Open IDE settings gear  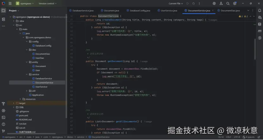(235, 3)
